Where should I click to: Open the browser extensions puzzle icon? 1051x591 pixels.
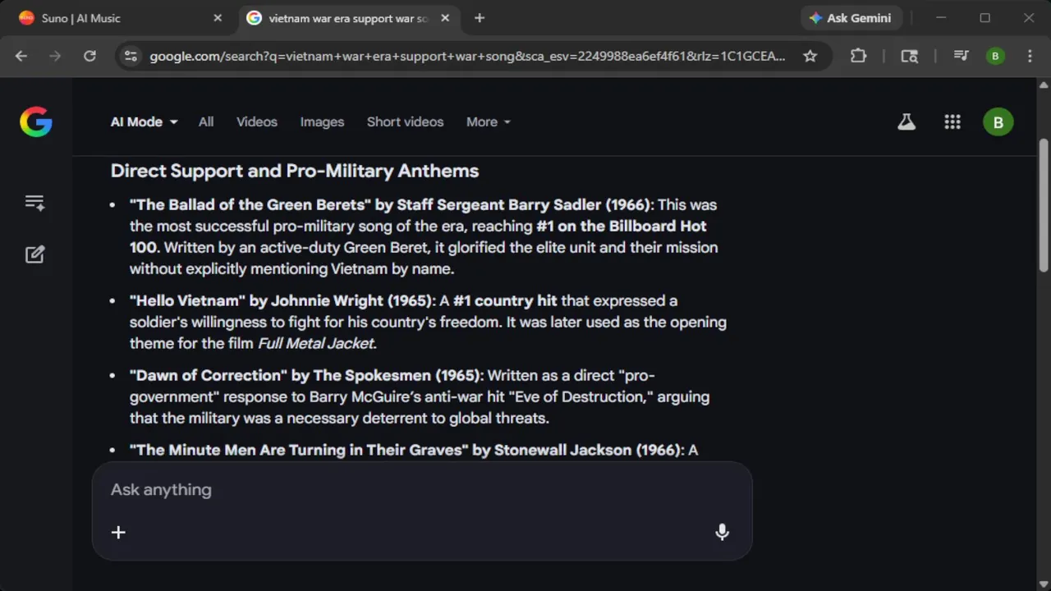[x=858, y=56]
